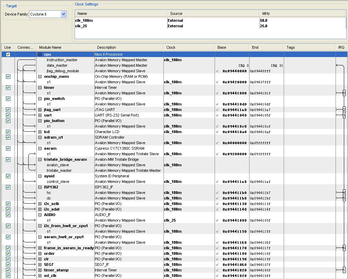Viewport: 348px width, 279px height.
Task: Click the lock icon beside base 0x09420000
Action: tap(217, 82)
